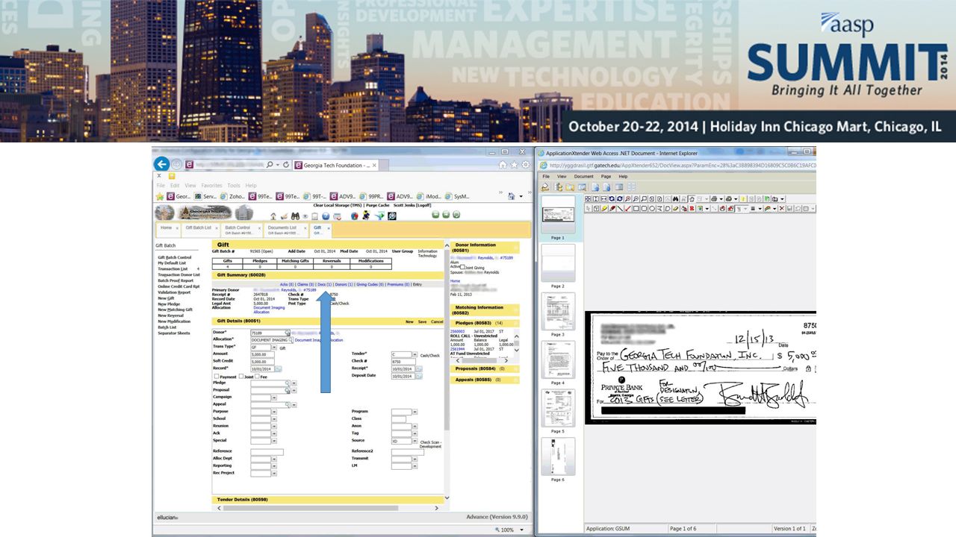Select the rectangle annotation tool in ApplicationXtender

coord(636,209)
